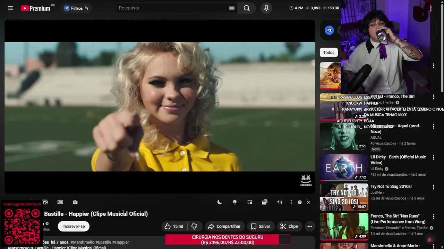
Task: Open options menu for PINTEI Franco video
Action: pos(433,97)
